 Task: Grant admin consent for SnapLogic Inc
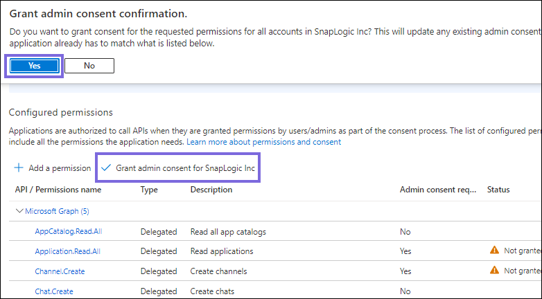pos(178,168)
